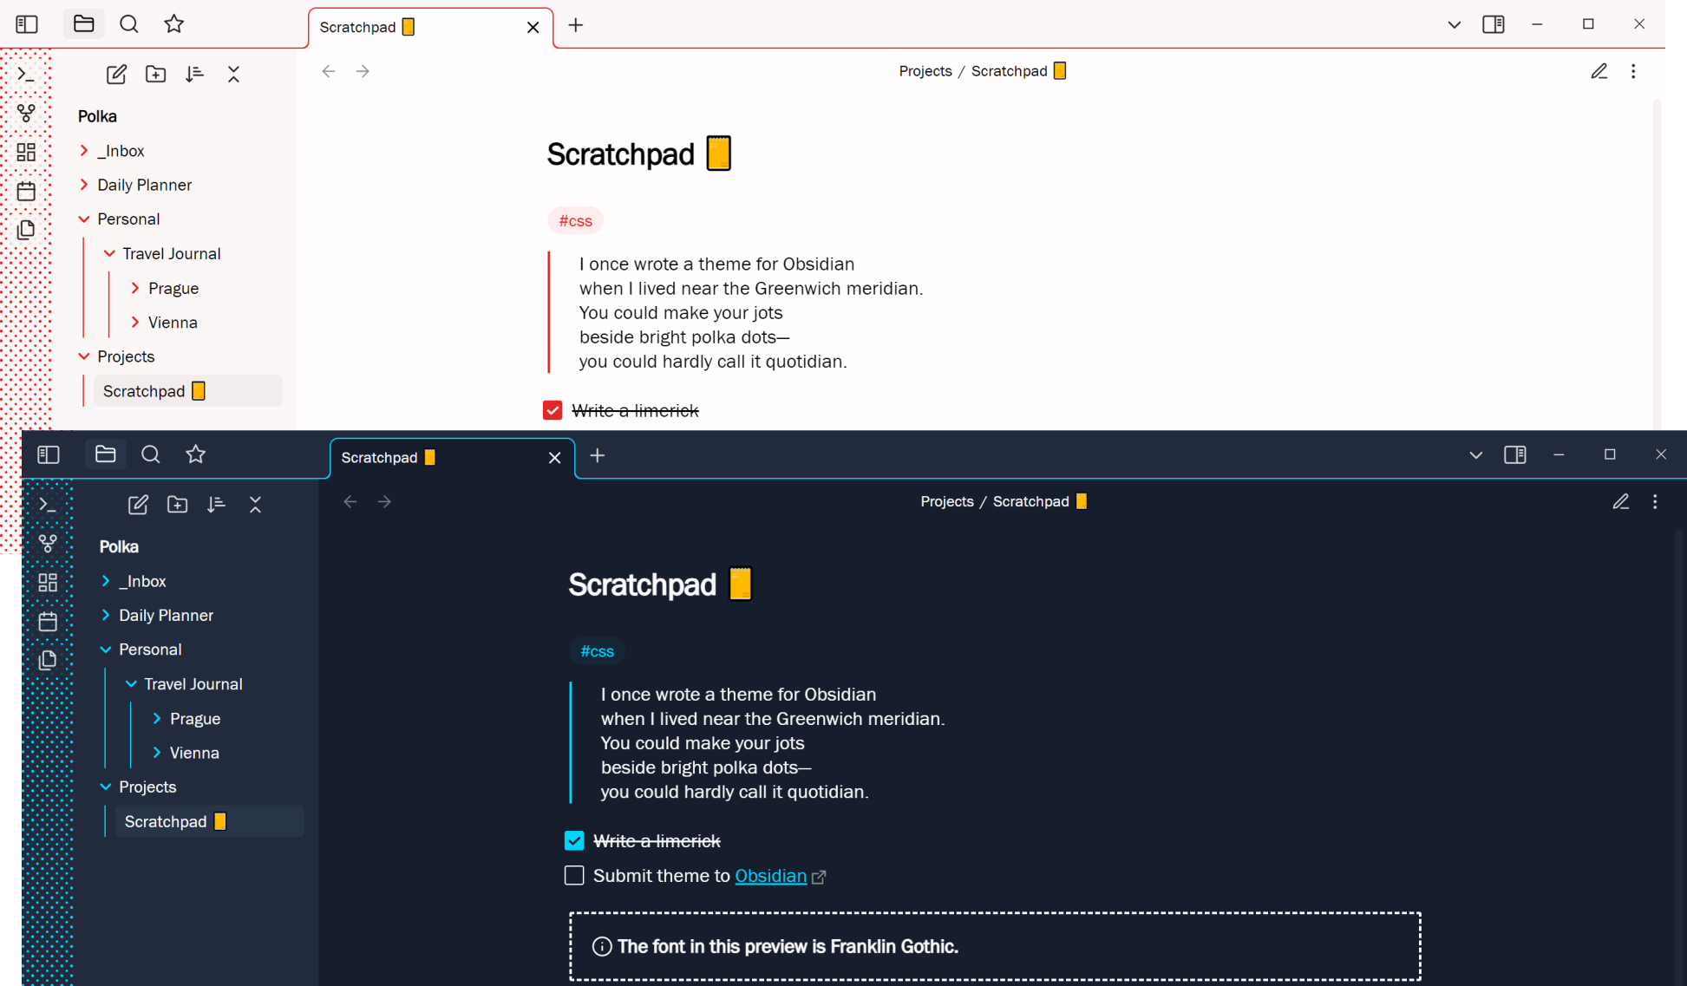Uncheck 'Write a limerick' in light window
The image size is (1687, 986).
(x=553, y=410)
